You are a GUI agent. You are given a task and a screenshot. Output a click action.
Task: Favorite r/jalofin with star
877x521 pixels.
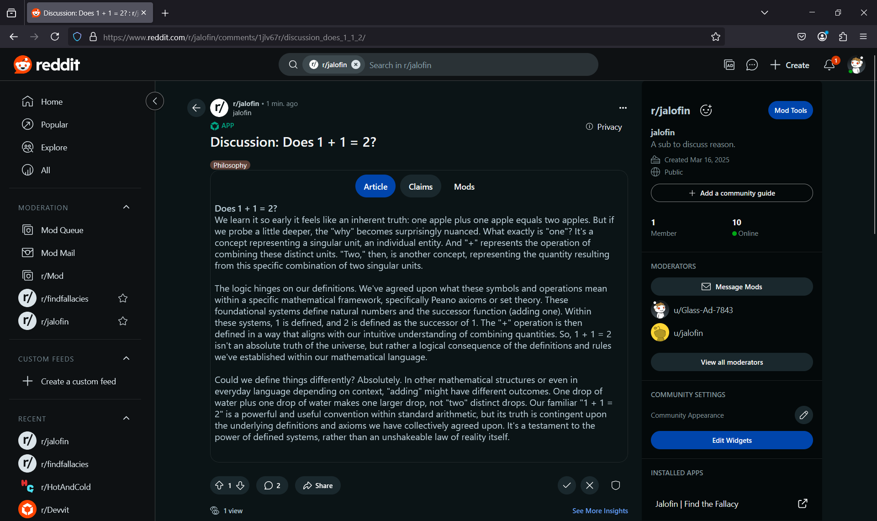pyautogui.click(x=123, y=321)
